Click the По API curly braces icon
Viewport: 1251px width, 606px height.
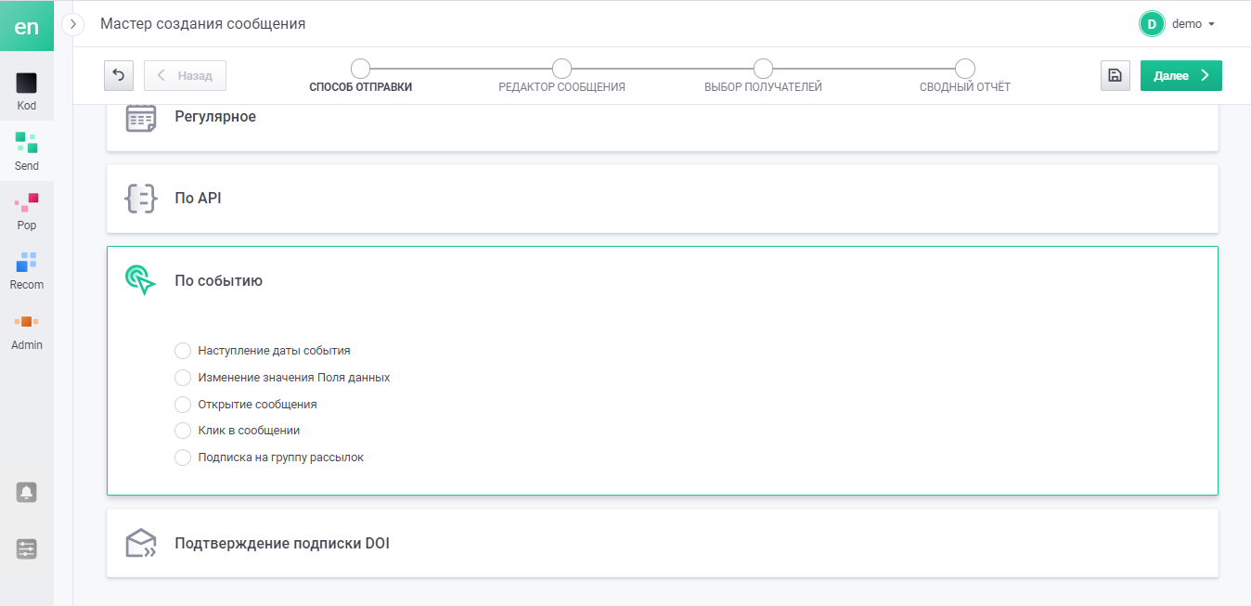[x=141, y=199]
